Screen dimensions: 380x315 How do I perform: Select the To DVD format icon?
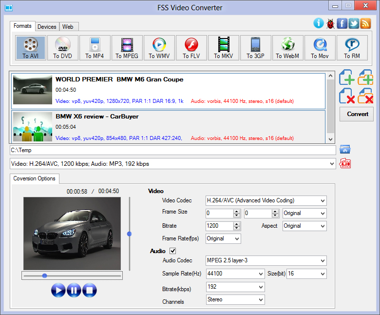pos(62,48)
